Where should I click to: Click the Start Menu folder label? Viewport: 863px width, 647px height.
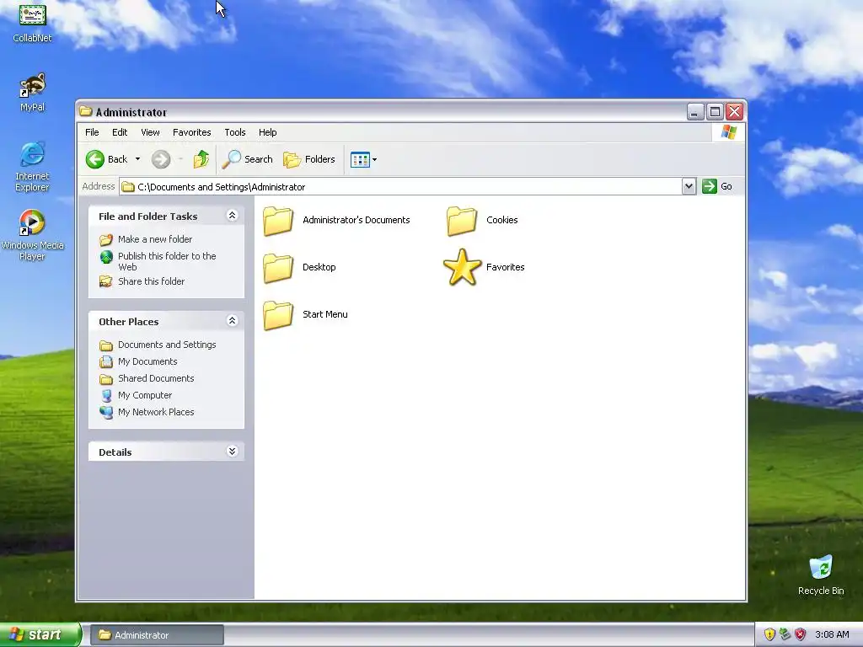[x=324, y=315]
